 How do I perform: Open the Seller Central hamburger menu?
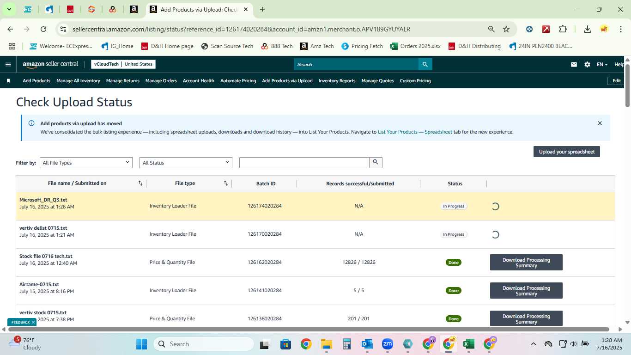pyautogui.click(x=8, y=64)
